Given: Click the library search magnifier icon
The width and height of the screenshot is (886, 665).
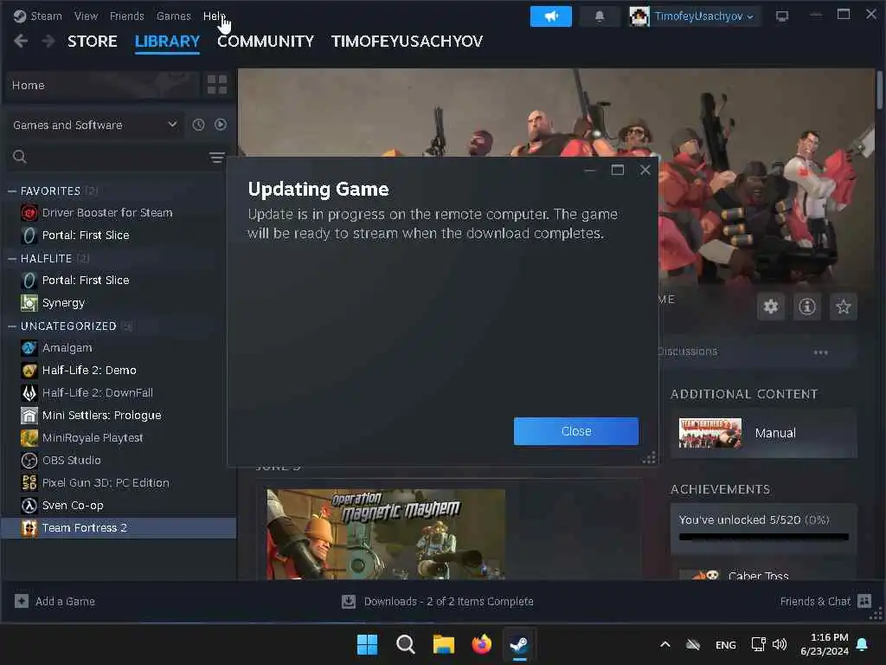Looking at the screenshot, I should click(20, 157).
